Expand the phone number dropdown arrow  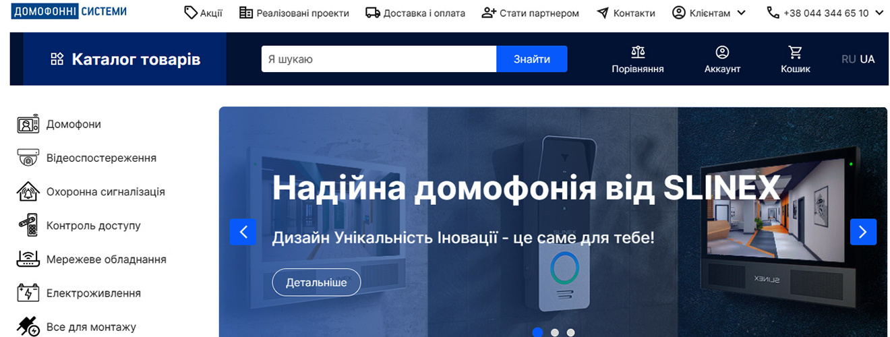pos(879,13)
